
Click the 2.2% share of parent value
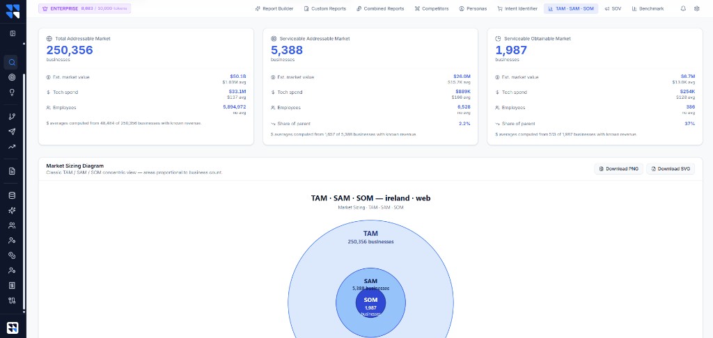pos(464,124)
